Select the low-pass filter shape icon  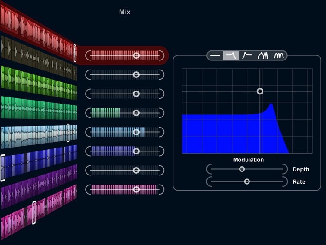pos(231,56)
